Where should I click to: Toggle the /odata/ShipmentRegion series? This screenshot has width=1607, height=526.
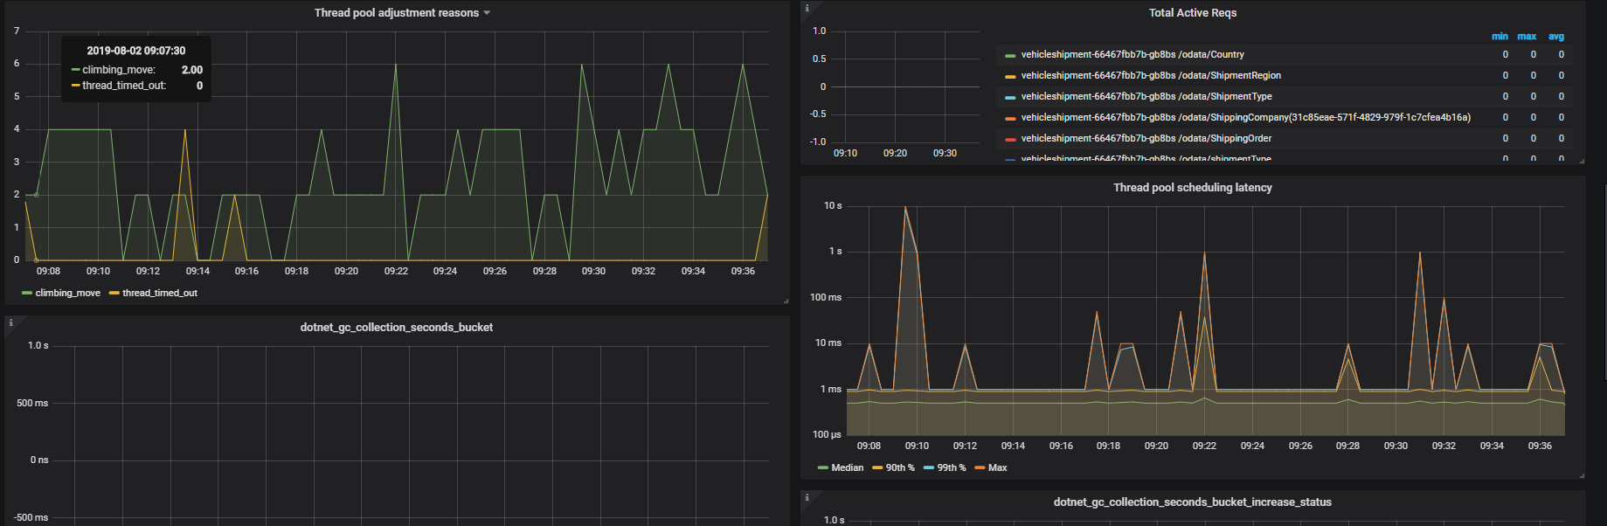pyautogui.click(x=1151, y=75)
